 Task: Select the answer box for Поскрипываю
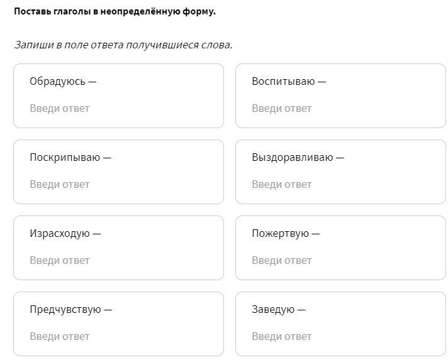coord(118,185)
